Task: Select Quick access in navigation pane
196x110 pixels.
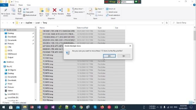Action: (11, 30)
